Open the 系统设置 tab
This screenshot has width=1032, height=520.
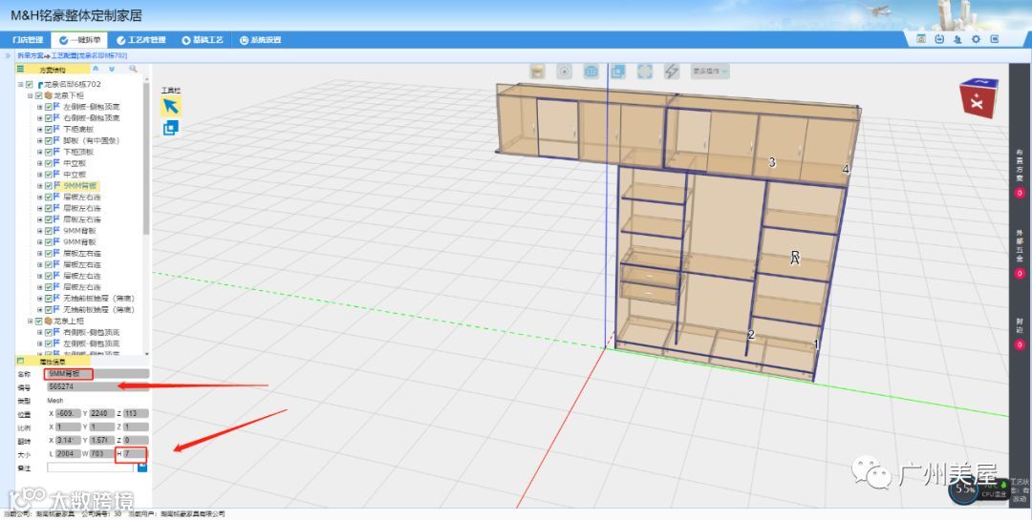pos(261,40)
